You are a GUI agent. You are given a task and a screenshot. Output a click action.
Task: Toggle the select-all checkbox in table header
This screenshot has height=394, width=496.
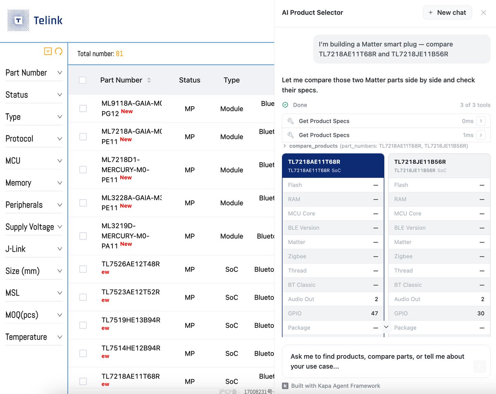pos(83,80)
